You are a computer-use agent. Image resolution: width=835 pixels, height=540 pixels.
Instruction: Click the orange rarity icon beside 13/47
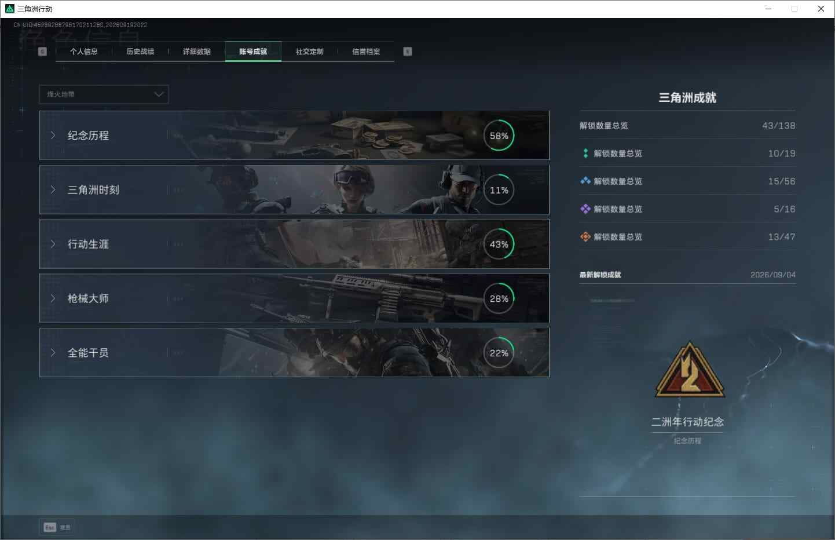click(x=585, y=236)
